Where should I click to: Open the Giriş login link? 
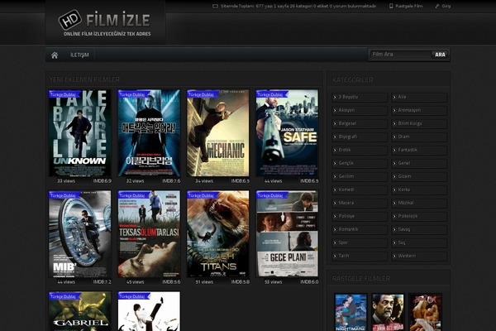pyautogui.click(x=443, y=6)
